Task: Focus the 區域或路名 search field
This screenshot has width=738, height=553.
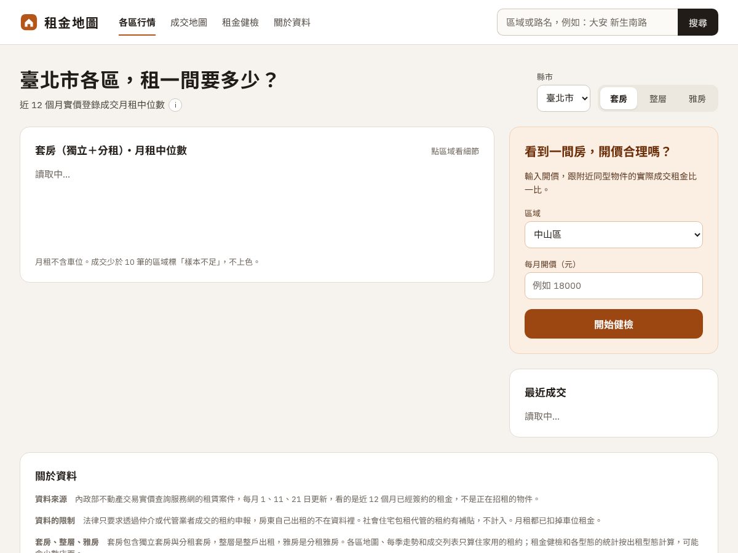Action: click(587, 22)
